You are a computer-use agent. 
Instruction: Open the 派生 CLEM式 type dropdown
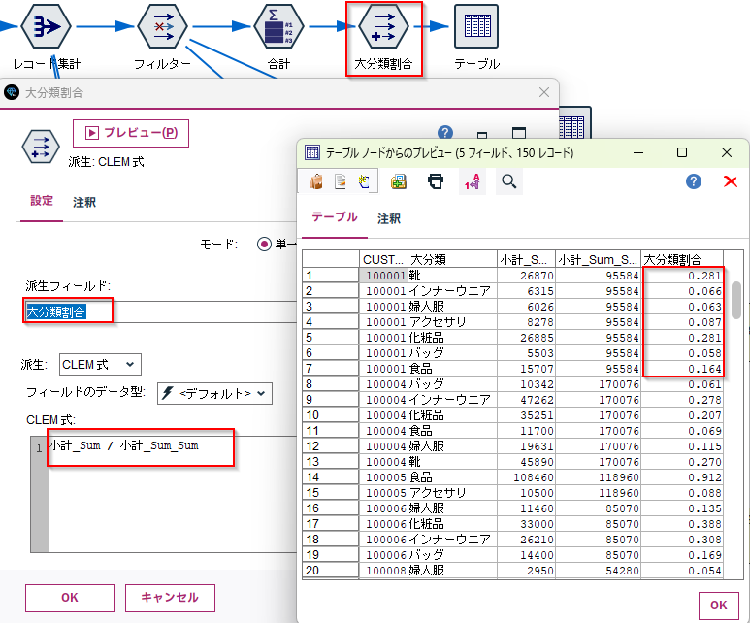tap(100, 365)
